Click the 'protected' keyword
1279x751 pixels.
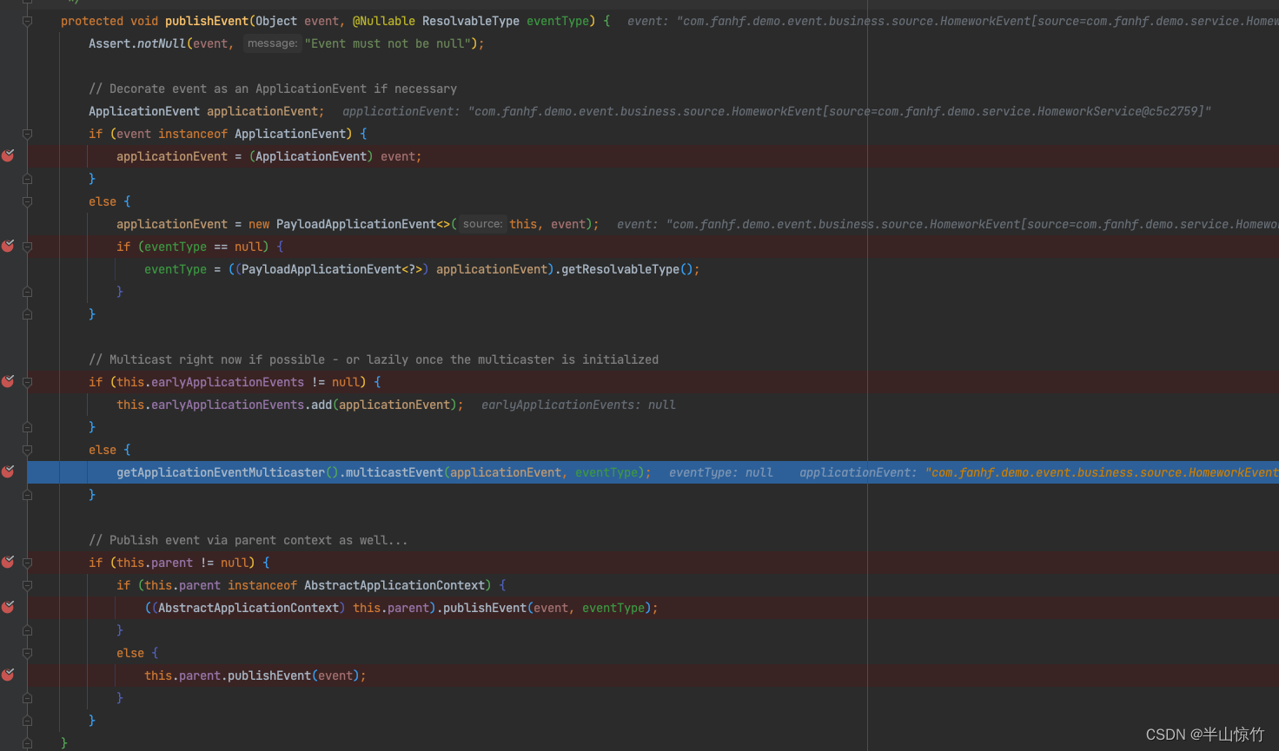(92, 21)
